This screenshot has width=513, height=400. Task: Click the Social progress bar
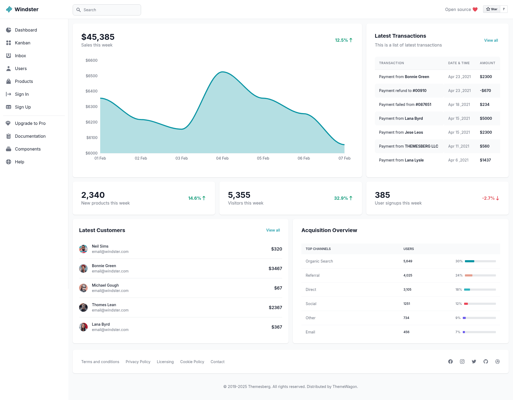[x=480, y=304]
